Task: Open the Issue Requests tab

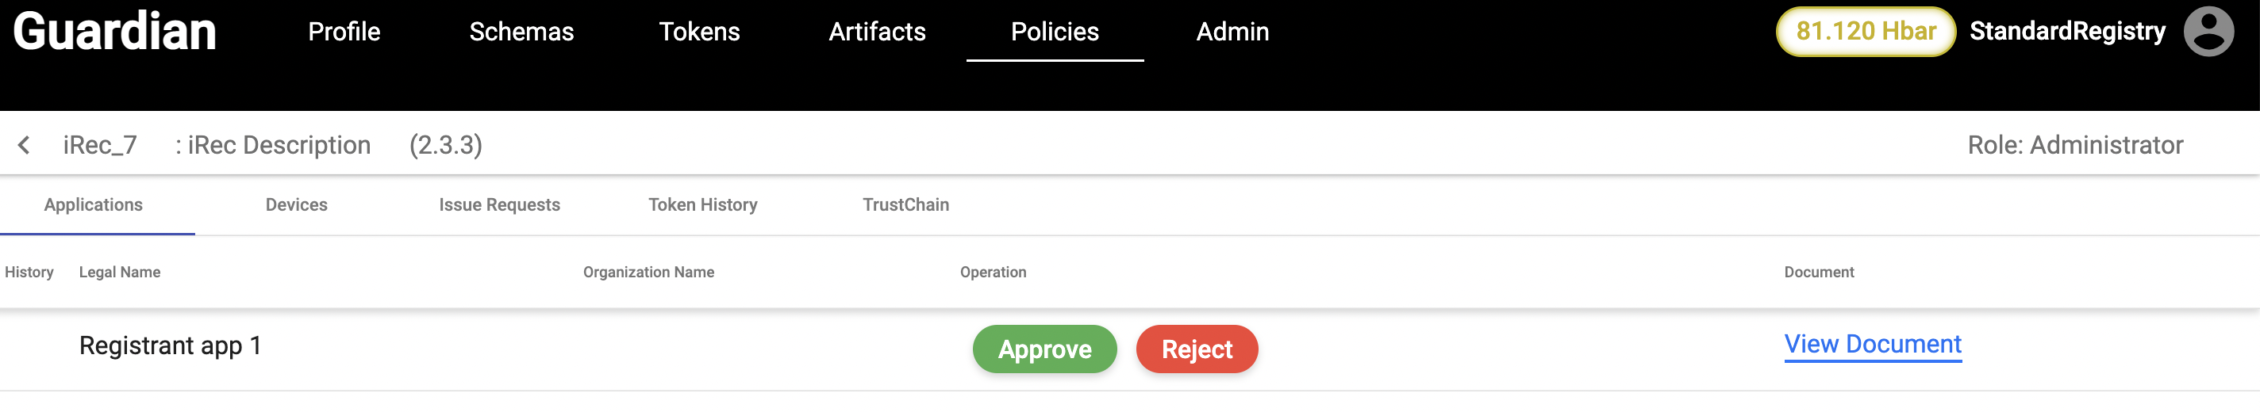Action: (499, 204)
